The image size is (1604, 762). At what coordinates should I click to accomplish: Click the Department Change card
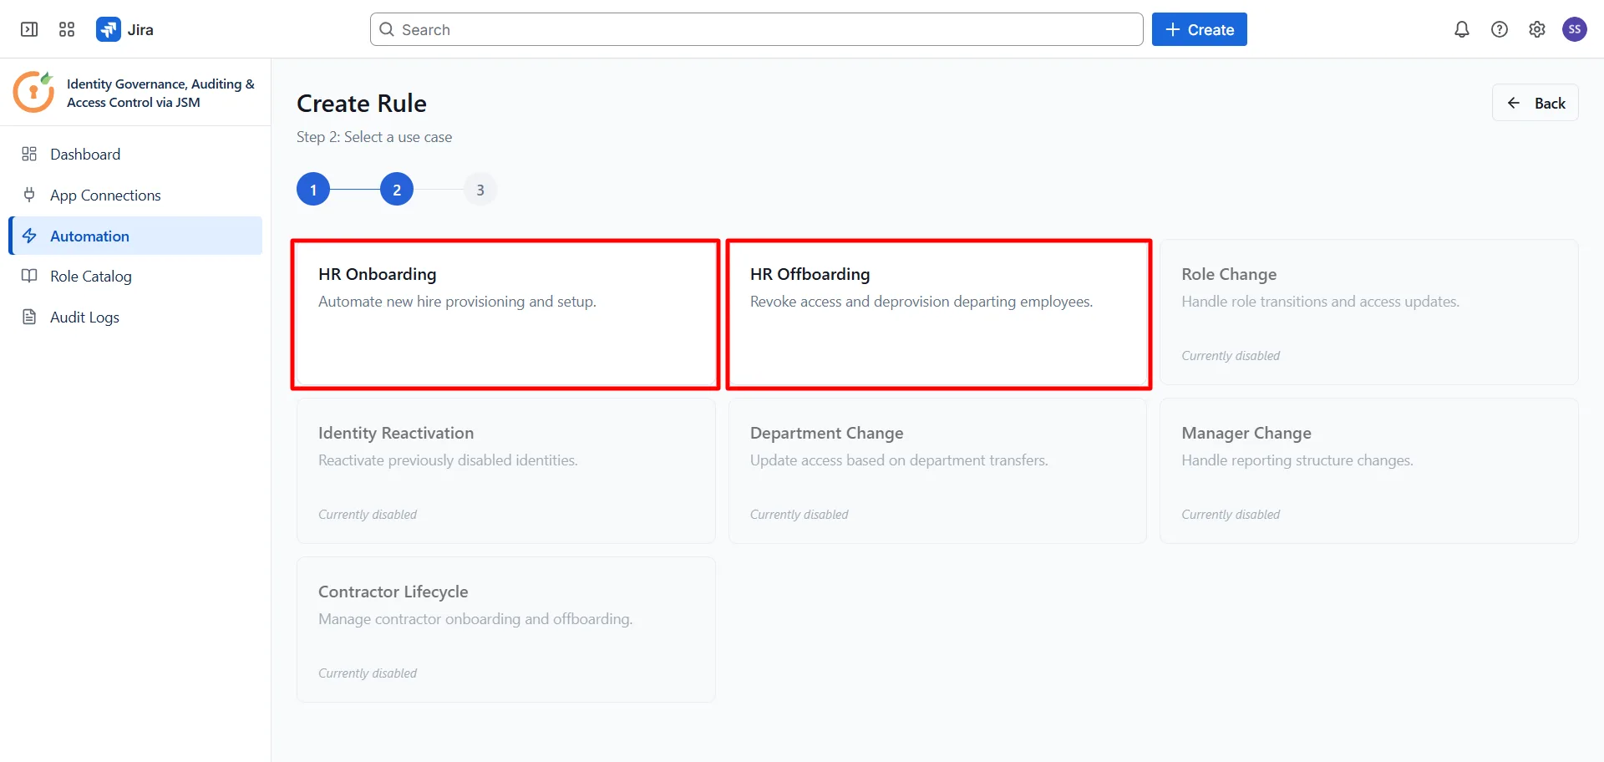pos(937,471)
